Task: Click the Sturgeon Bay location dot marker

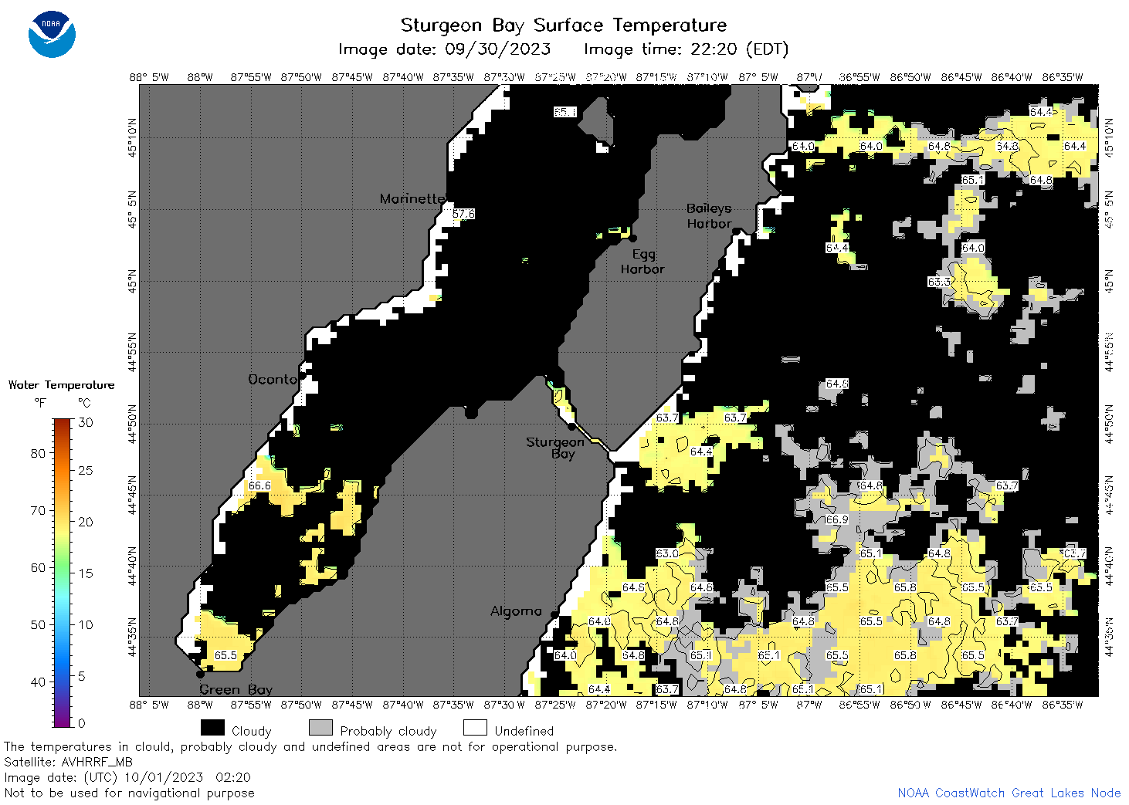Action: (571, 427)
